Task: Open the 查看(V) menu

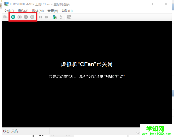Action: click(53, 11)
